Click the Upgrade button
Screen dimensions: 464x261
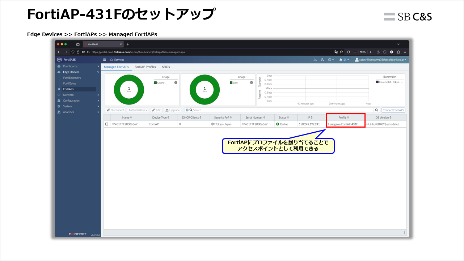pos(172,110)
